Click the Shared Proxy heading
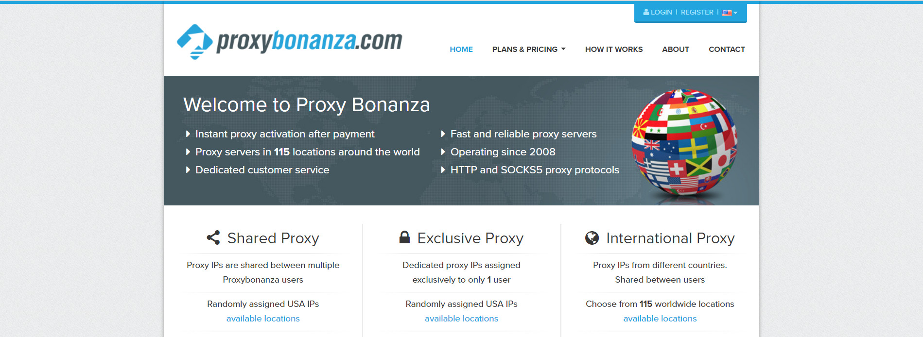923x337 pixels. [x=273, y=238]
